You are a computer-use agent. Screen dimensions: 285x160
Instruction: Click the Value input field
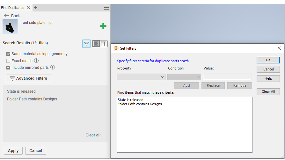coord(227,77)
